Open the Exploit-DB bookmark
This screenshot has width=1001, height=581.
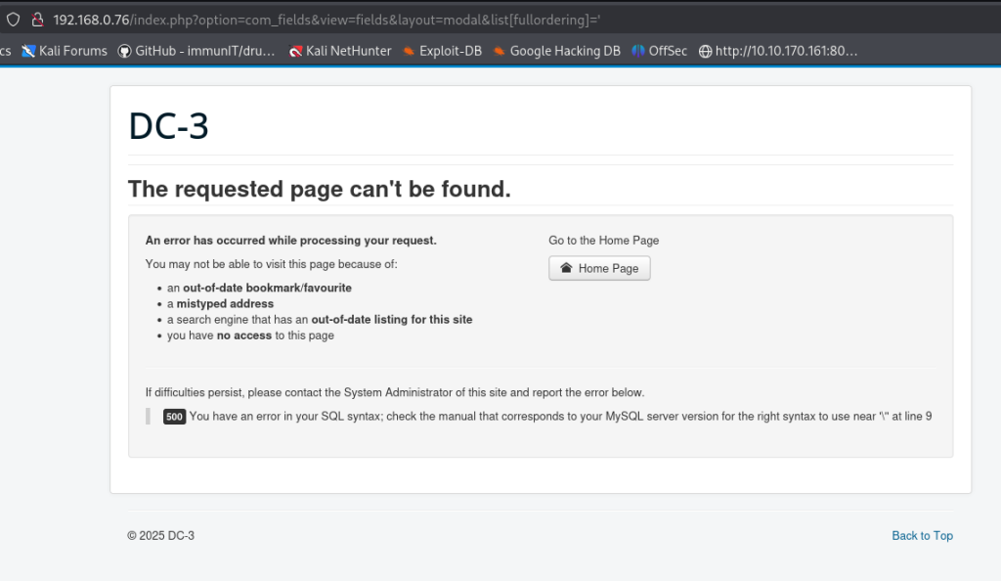[x=442, y=51]
